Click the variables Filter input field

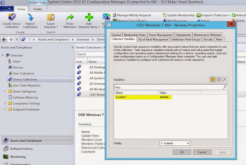tap(169, 87)
